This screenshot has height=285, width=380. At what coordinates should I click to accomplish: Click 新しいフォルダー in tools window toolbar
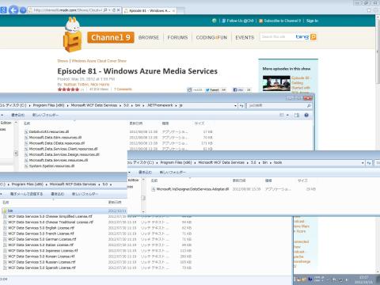[173, 173]
